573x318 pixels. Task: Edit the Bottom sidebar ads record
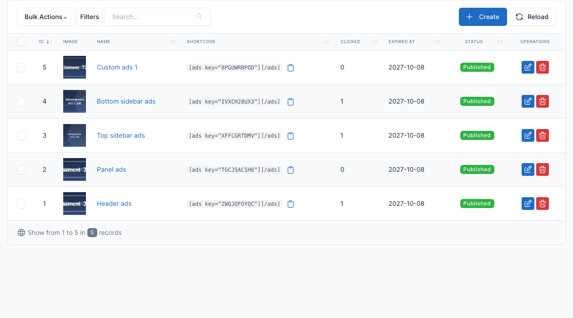(x=528, y=101)
